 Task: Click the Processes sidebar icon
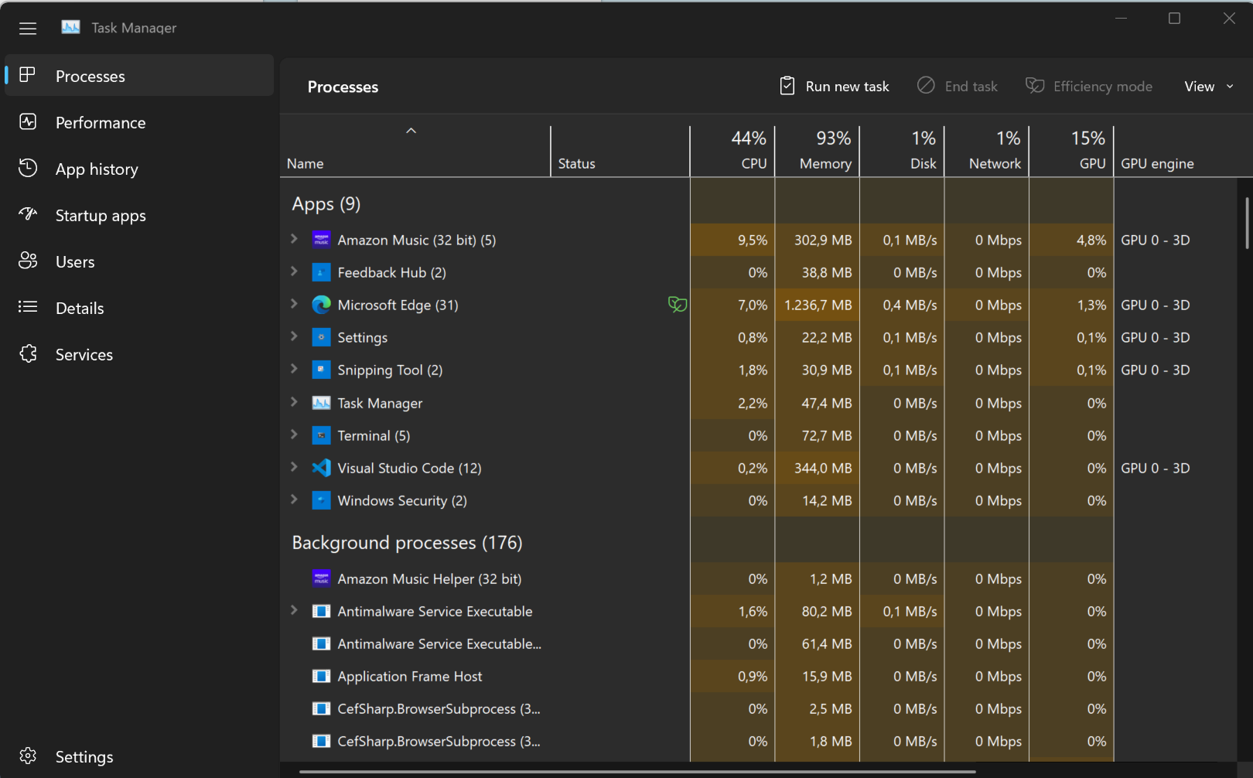click(28, 75)
